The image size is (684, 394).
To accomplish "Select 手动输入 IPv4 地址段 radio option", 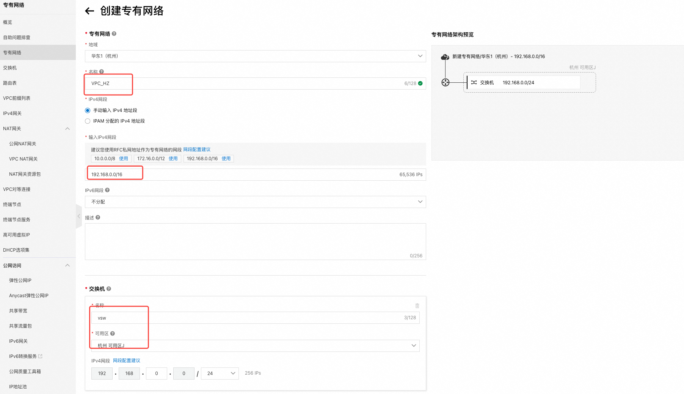I will coord(88,110).
